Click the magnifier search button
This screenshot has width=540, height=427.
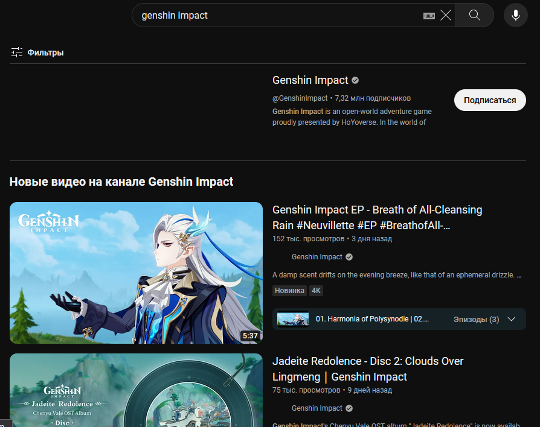pyautogui.click(x=475, y=15)
